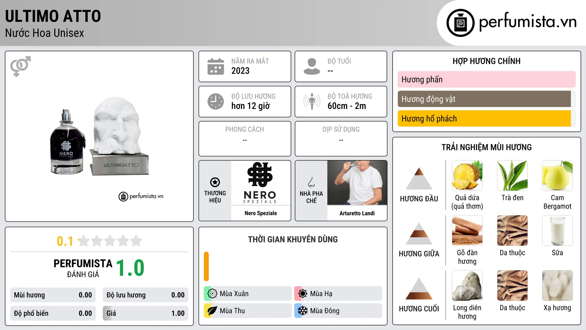Click the pink Hương phấn accord bar
Image resolution: width=586 pixels, height=330 pixels.
487,79
